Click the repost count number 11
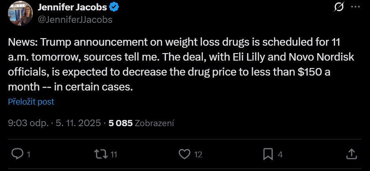This screenshot has width=370, height=171. click(x=114, y=155)
